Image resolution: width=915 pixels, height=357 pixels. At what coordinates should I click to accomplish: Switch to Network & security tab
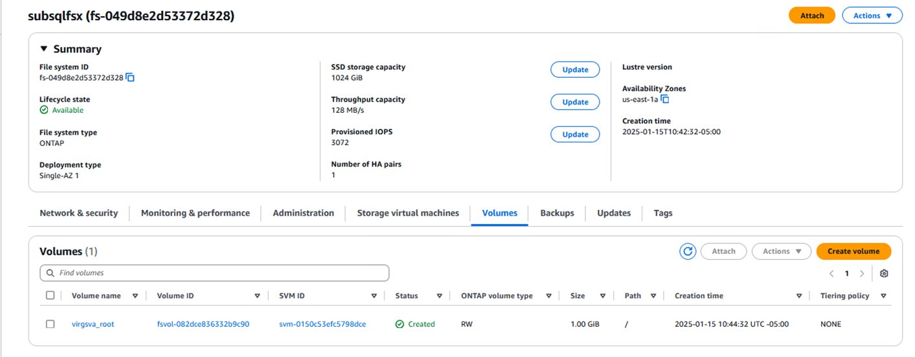point(79,213)
